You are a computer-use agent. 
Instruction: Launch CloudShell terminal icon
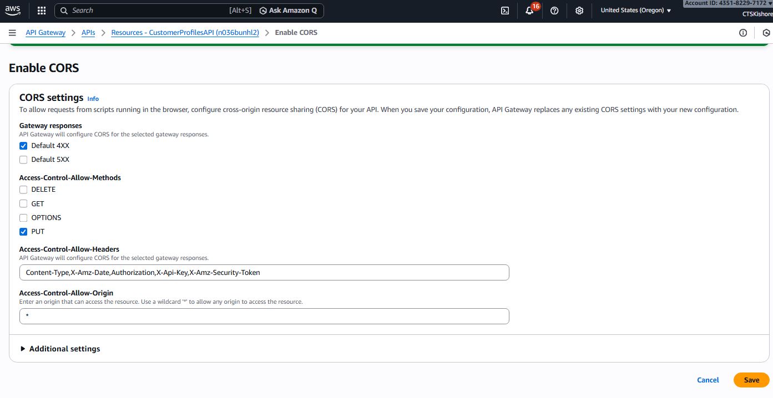pyautogui.click(x=505, y=11)
